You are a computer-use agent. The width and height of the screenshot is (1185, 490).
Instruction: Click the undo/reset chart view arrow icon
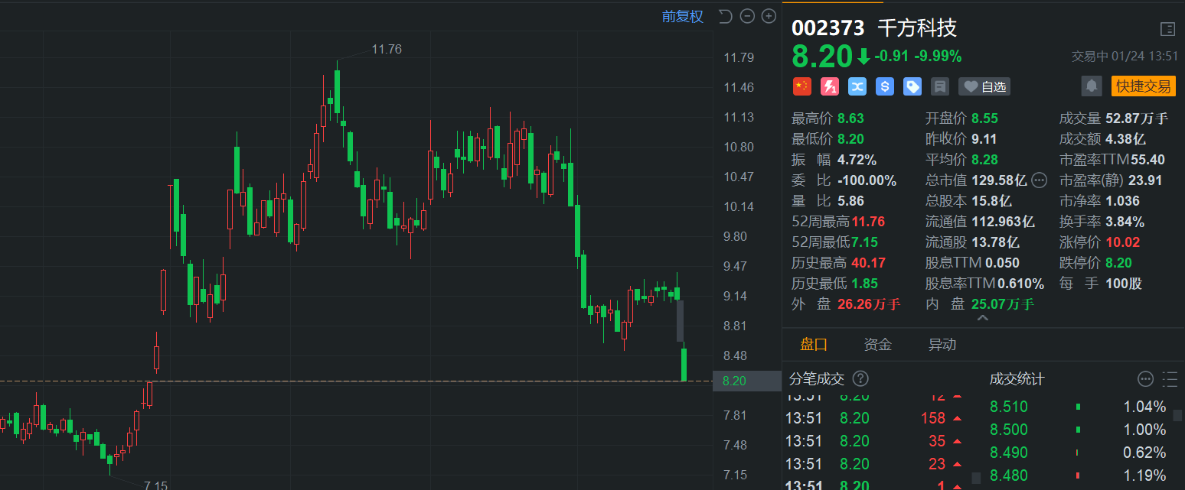726,16
